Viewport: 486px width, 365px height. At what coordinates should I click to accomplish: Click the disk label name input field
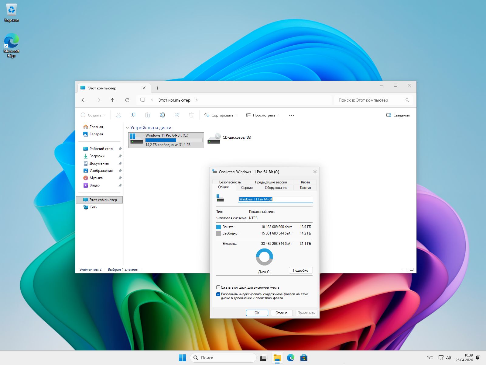point(276,199)
